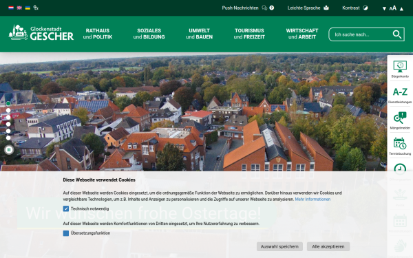
Task: Open Tourismus und Freizeit menu
Action: point(249,34)
